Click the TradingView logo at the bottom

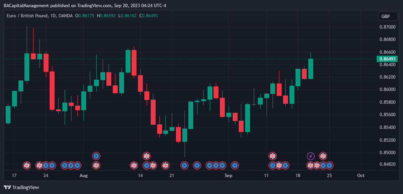tap(21, 187)
